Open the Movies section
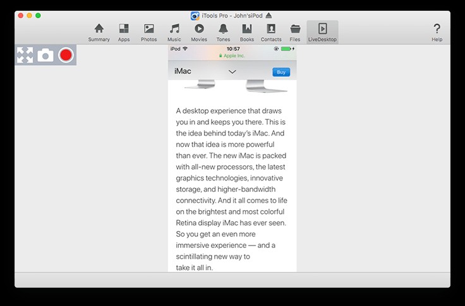Screen dimensions: 465x306 [199, 32]
